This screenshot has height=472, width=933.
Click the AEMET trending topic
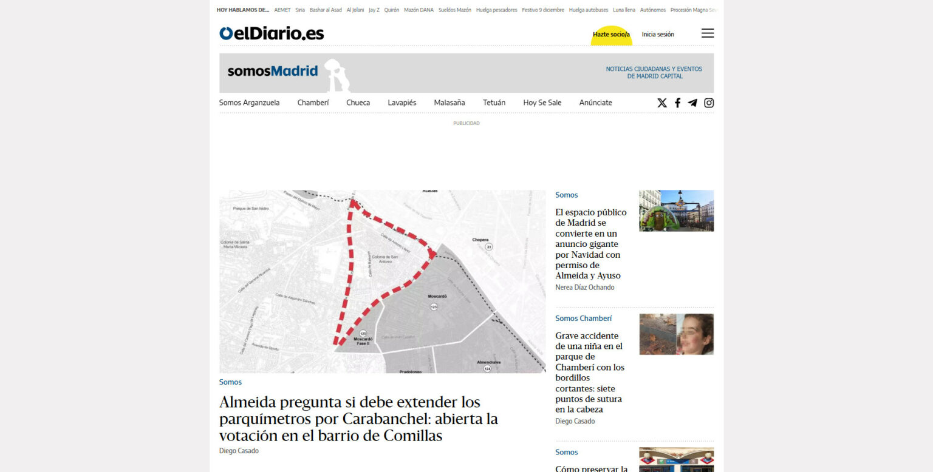tap(282, 10)
